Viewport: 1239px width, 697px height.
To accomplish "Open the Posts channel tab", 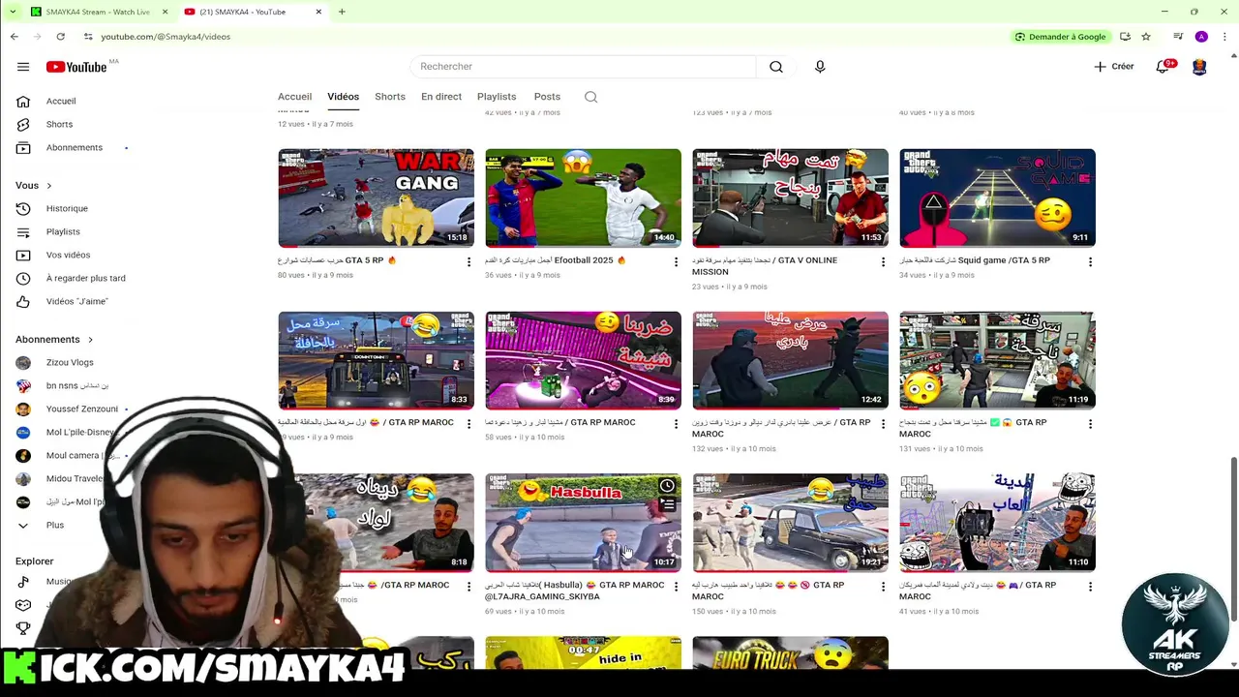I will point(547,97).
